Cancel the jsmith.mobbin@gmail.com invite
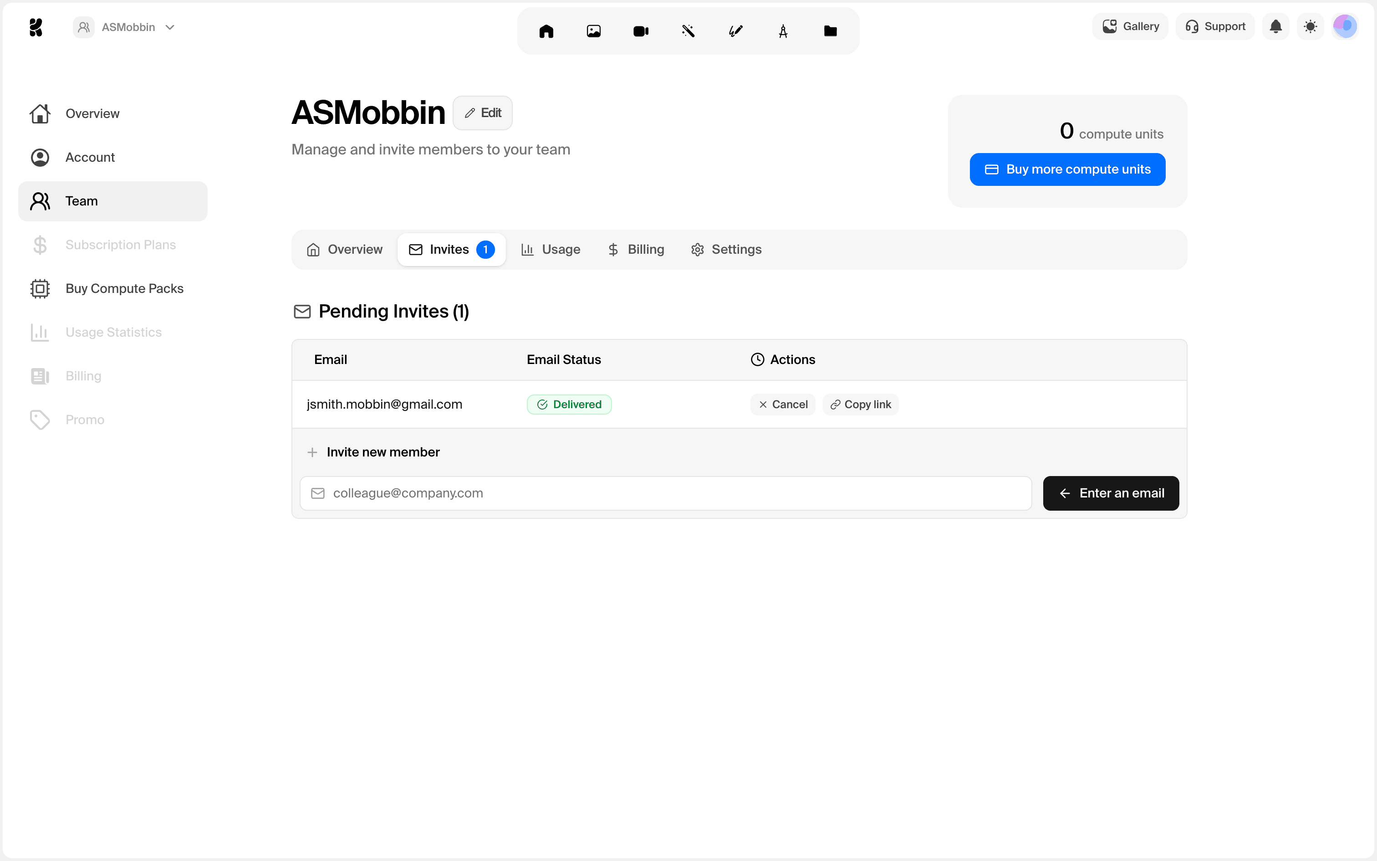The image size is (1377, 861). pos(783,405)
